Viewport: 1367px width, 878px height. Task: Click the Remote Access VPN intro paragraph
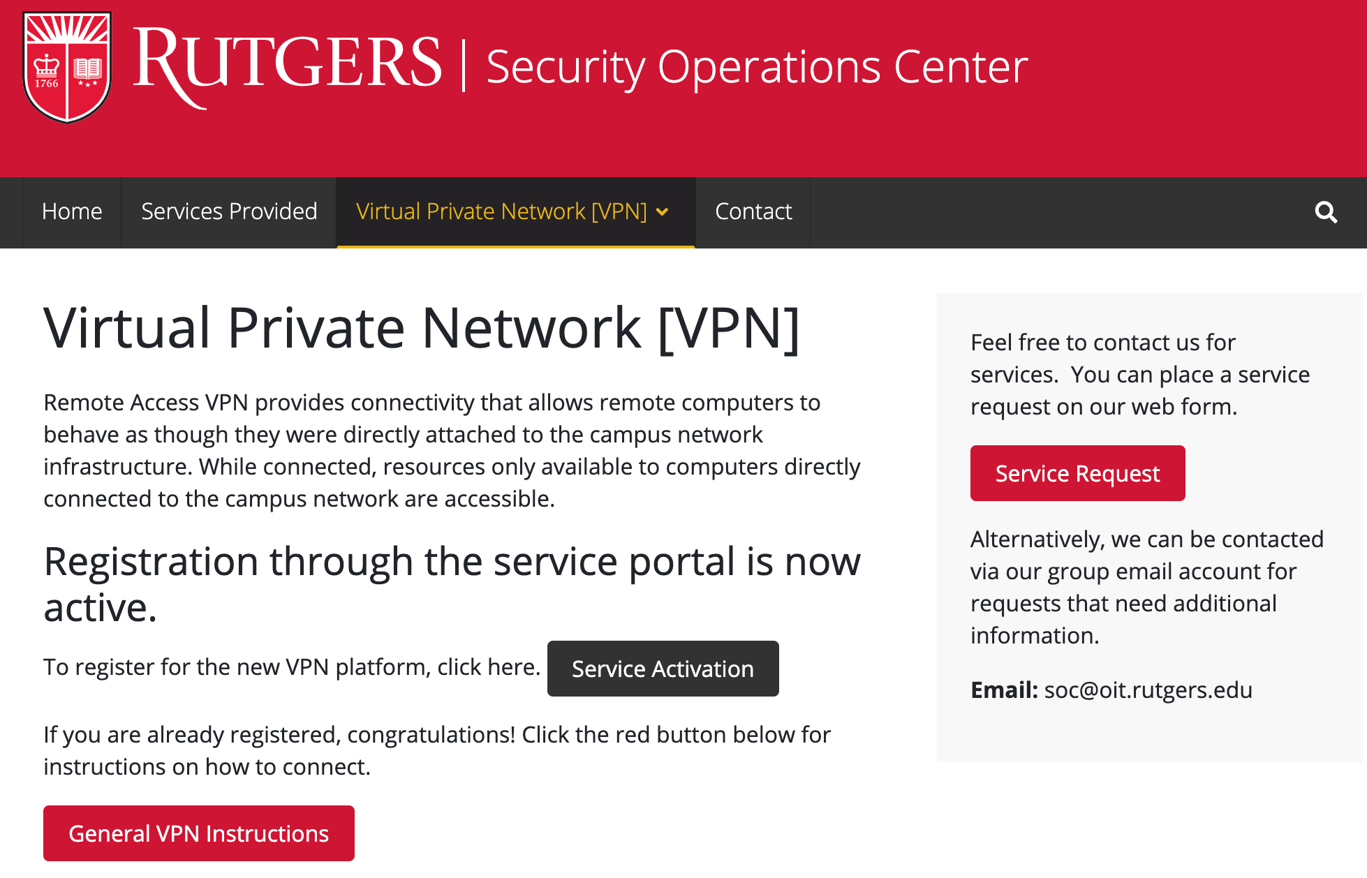coord(452,451)
